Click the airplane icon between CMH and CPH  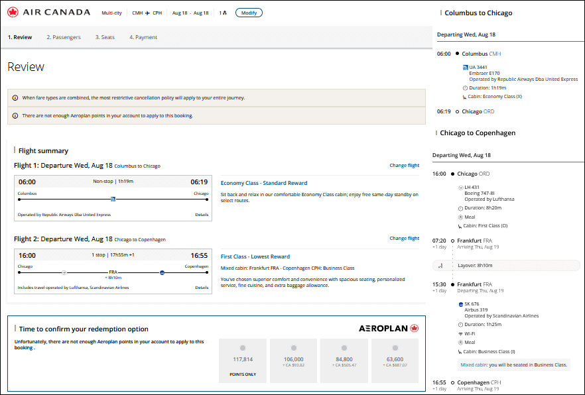coord(148,13)
